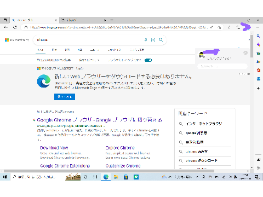Open sidebar settings gear icon at bottom
This screenshot has height=197, width=263.
point(259,167)
